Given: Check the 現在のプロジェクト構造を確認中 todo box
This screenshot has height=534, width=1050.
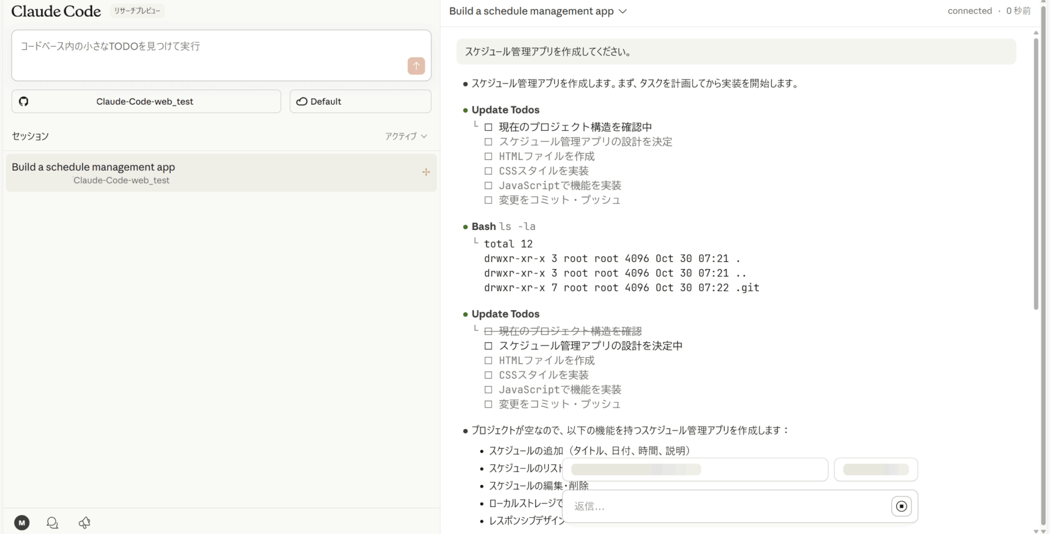Looking at the screenshot, I should pyautogui.click(x=488, y=127).
